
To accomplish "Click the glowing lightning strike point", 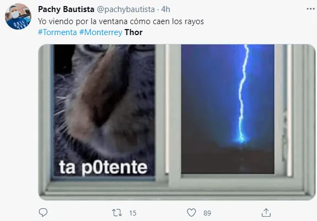I will point(241,139).
